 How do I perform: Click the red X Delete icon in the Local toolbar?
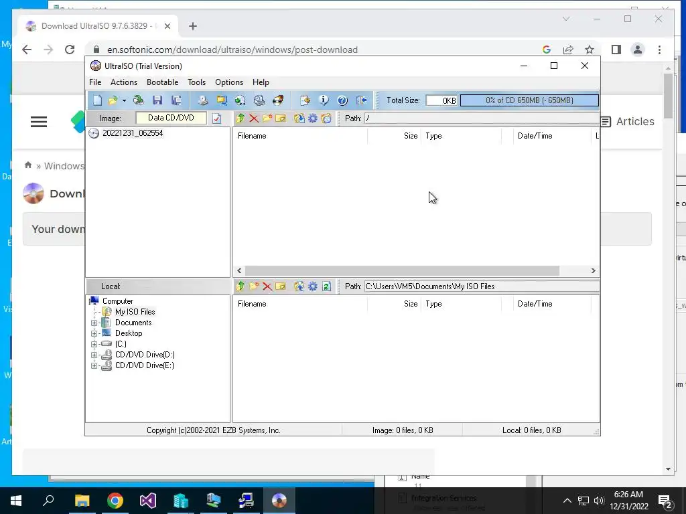[267, 286]
